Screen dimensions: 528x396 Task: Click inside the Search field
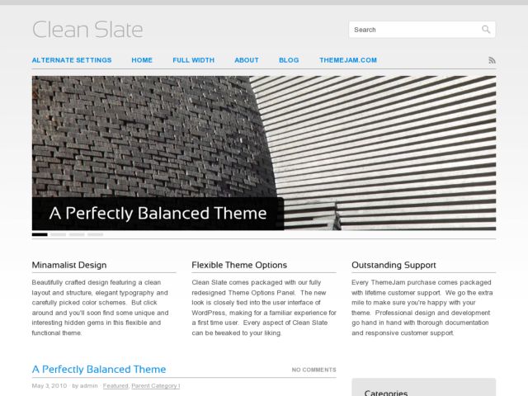pos(422,30)
